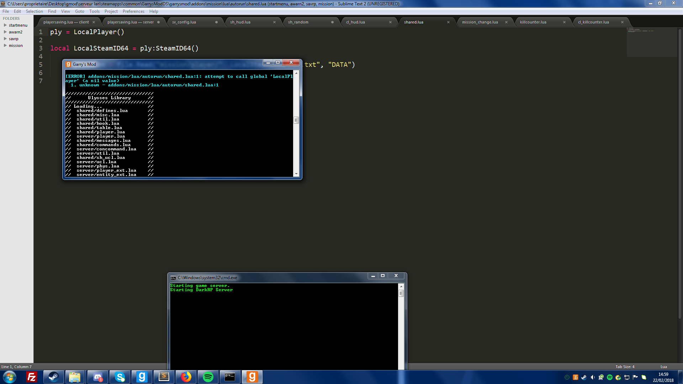Switch to playersaving.lua — server tab

[x=131, y=22]
